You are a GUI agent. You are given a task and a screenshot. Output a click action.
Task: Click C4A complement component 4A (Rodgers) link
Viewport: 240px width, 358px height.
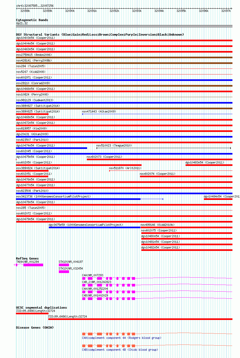tap(122, 338)
